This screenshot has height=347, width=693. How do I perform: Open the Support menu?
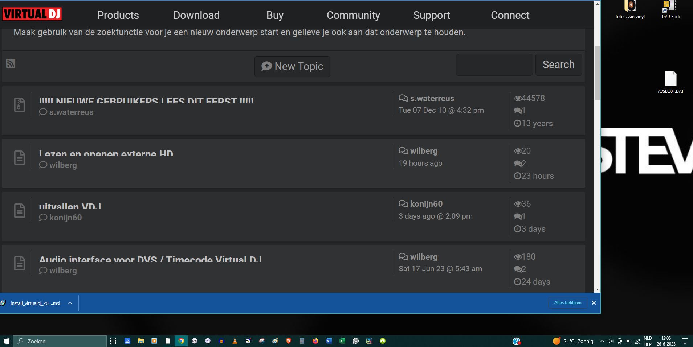(432, 15)
